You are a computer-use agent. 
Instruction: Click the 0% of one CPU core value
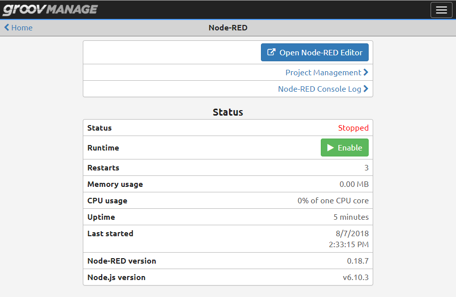click(x=333, y=201)
